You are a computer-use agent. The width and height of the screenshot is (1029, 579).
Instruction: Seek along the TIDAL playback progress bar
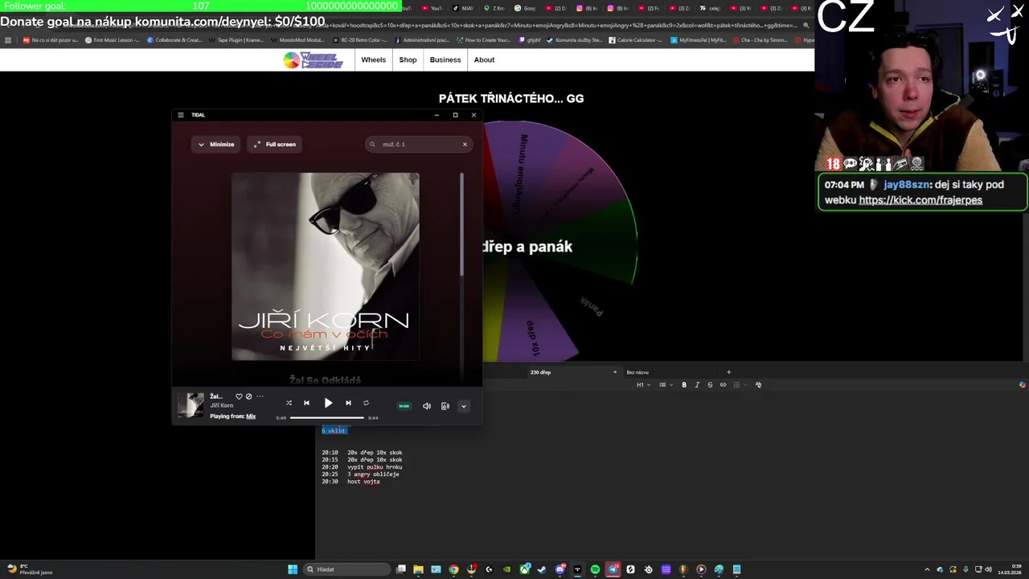tap(327, 417)
